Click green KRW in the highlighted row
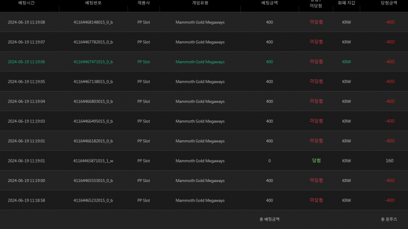Image resolution: width=408 pixels, height=229 pixels. coord(346,62)
